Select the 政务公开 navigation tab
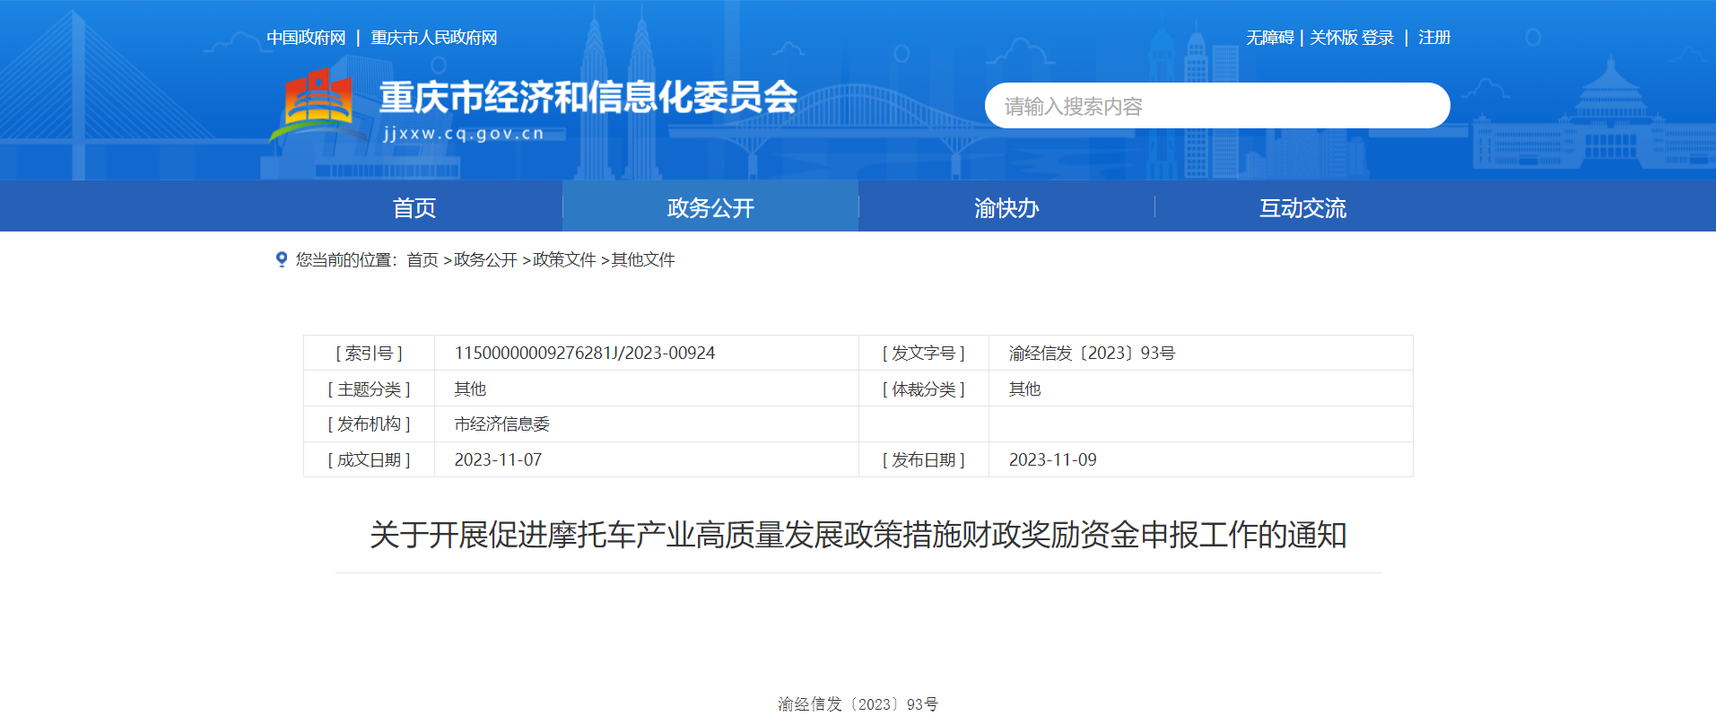 click(x=710, y=207)
